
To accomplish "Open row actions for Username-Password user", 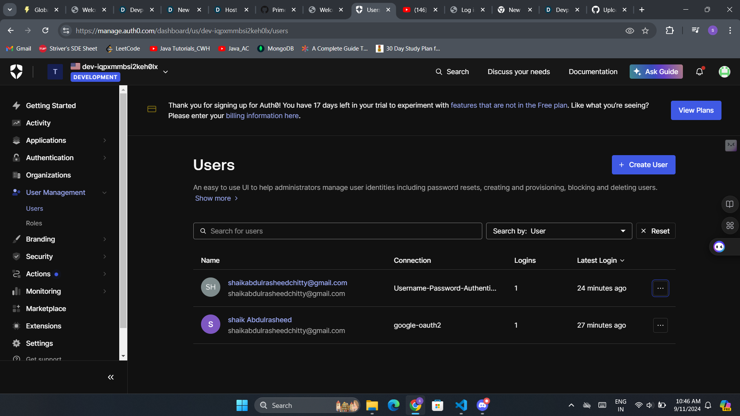I will coord(660,288).
